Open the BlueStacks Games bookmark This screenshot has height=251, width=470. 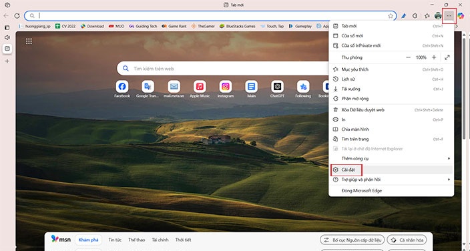point(238,27)
